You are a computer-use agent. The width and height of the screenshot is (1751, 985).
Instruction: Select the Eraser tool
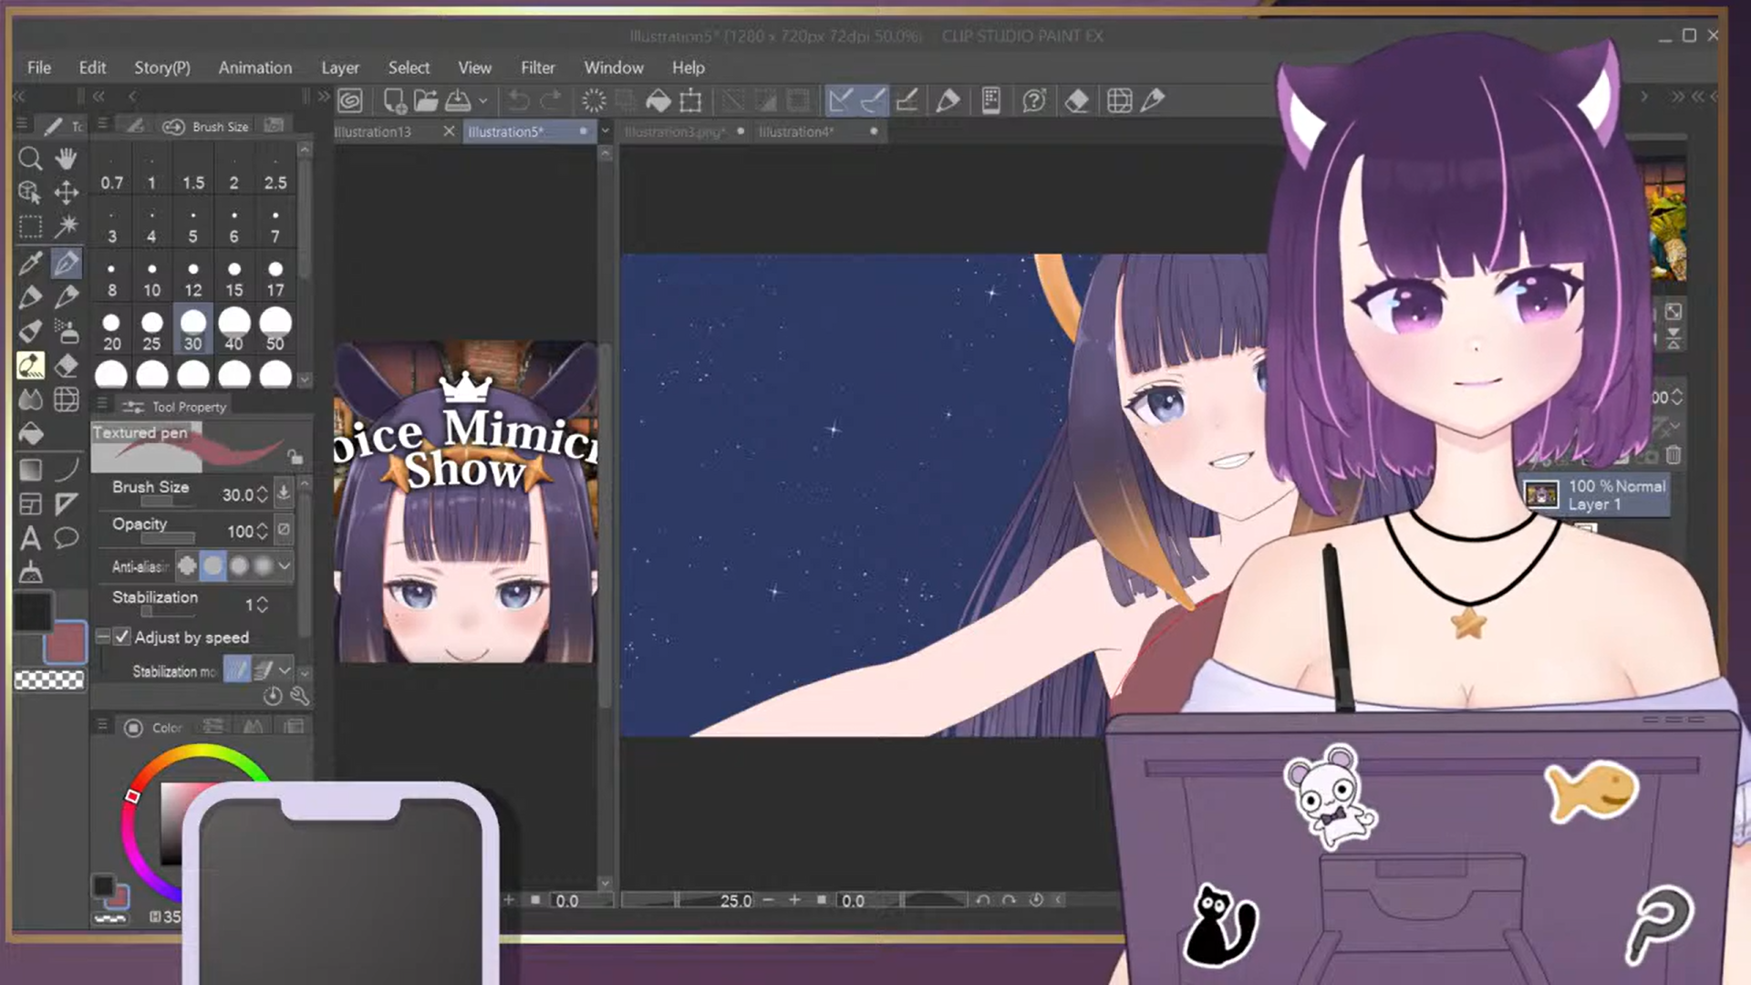[66, 366]
